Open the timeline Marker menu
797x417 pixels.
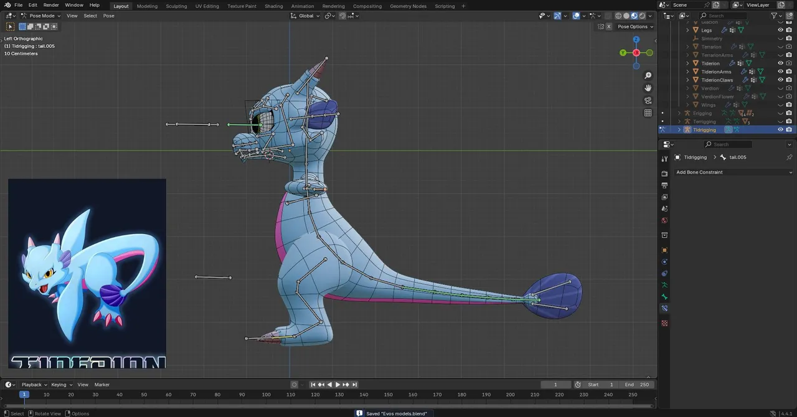102,385
